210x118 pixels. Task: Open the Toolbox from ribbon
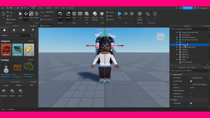[68, 15]
